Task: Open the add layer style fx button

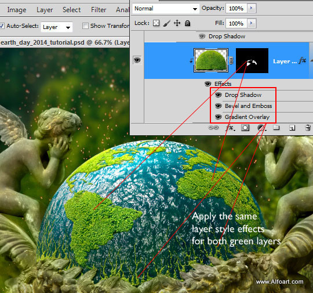Action: coord(230,128)
